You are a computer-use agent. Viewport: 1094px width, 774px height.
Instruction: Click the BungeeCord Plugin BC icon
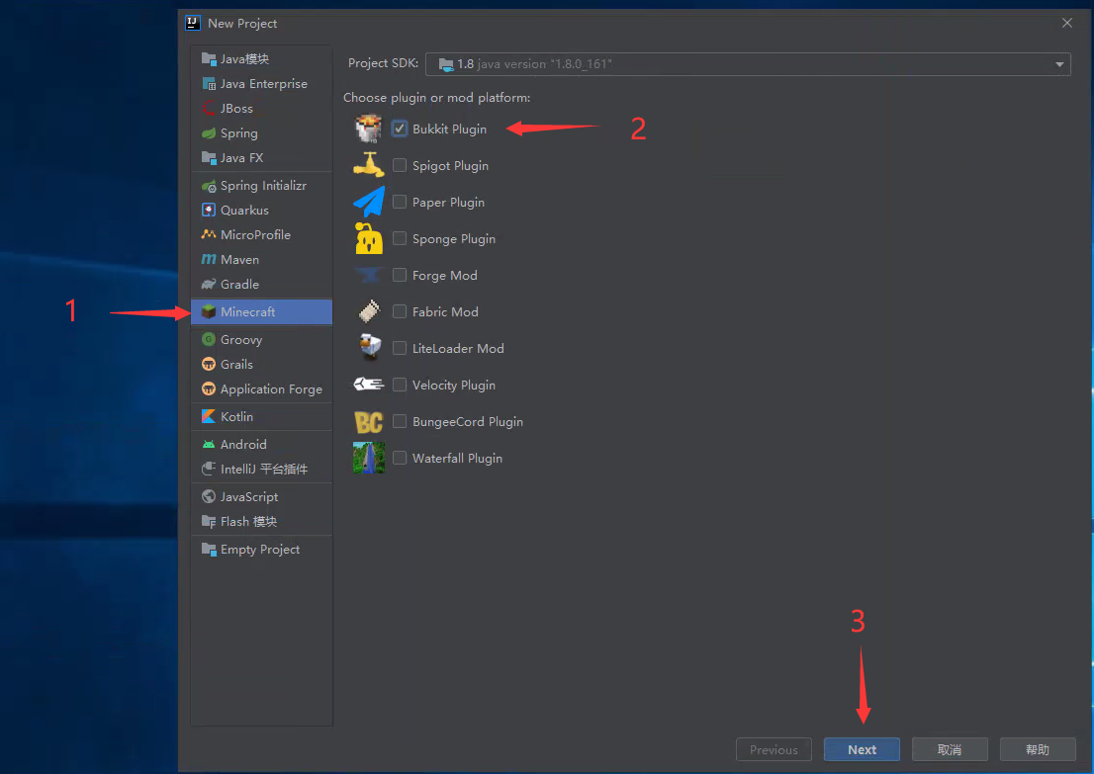point(369,421)
